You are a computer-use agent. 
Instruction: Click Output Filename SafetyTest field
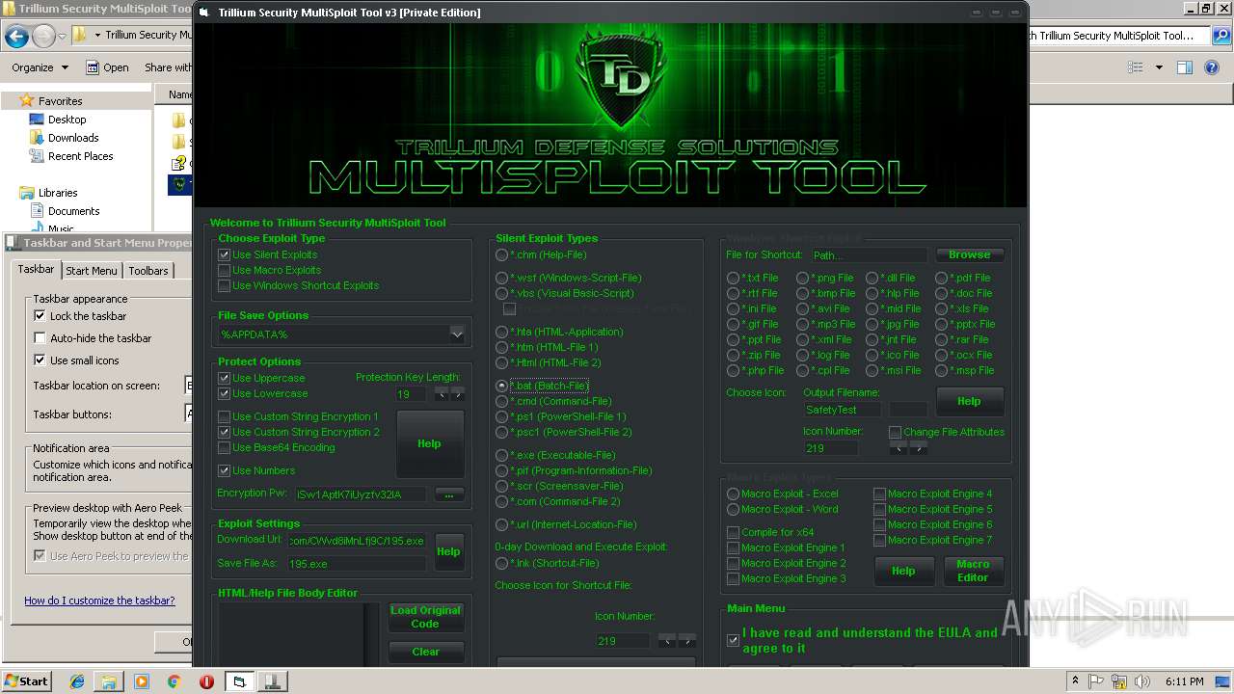843,410
